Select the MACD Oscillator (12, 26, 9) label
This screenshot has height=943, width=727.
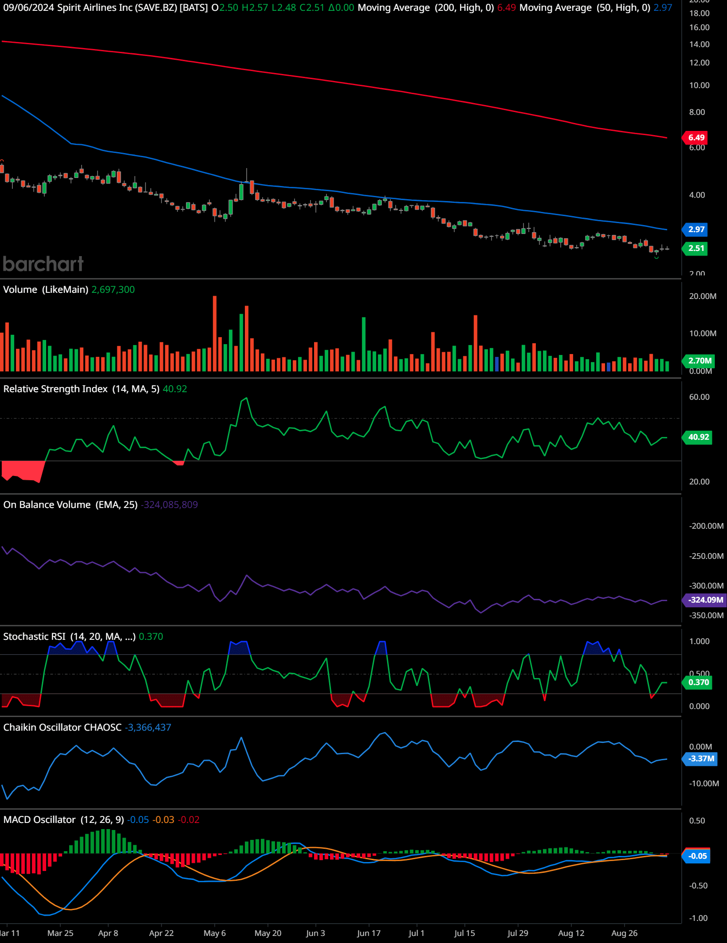(x=64, y=820)
